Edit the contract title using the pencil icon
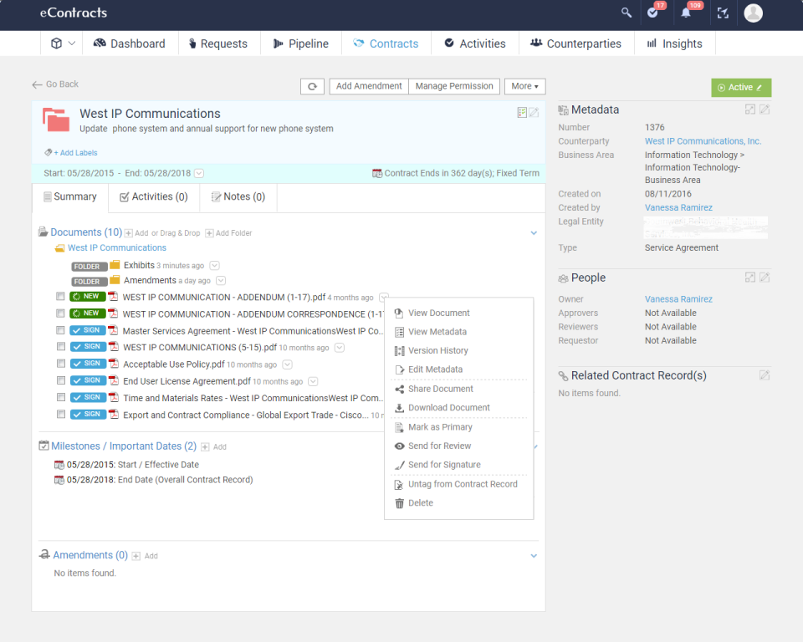The height and width of the screenshot is (642, 803). pyautogui.click(x=534, y=112)
